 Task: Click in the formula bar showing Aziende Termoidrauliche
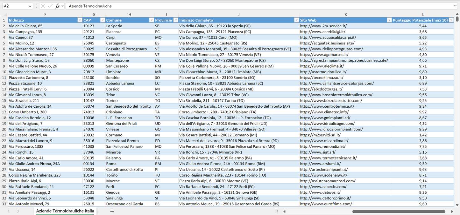[127, 6]
